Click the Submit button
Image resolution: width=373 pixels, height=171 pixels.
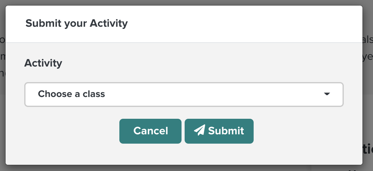[x=219, y=131]
